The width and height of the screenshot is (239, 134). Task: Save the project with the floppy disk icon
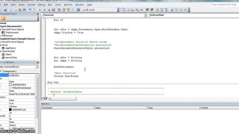[x=5, y=10]
